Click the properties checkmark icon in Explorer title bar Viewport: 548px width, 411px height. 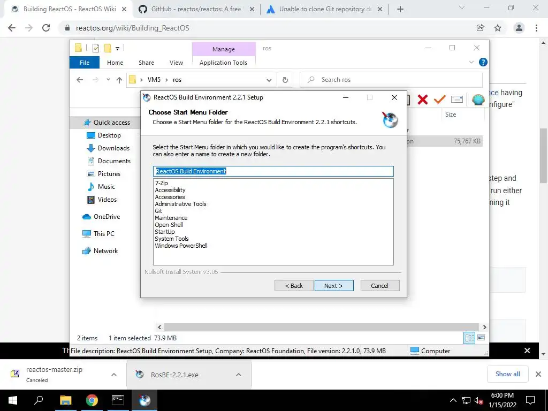[95, 48]
